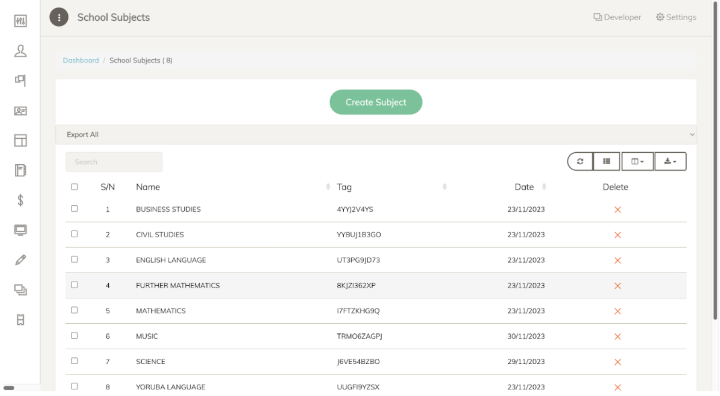Image resolution: width=720 pixels, height=396 pixels.
Task: Open the download export dropdown
Action: click(x=670, y=161)
